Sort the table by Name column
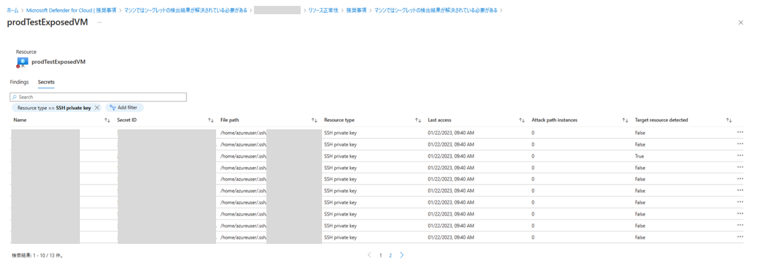Image resolution: width=760 pixels, height=264 pixels. click(x=107, y=120)
